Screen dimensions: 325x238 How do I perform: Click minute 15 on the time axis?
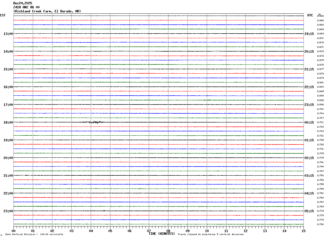click(304, 231)
